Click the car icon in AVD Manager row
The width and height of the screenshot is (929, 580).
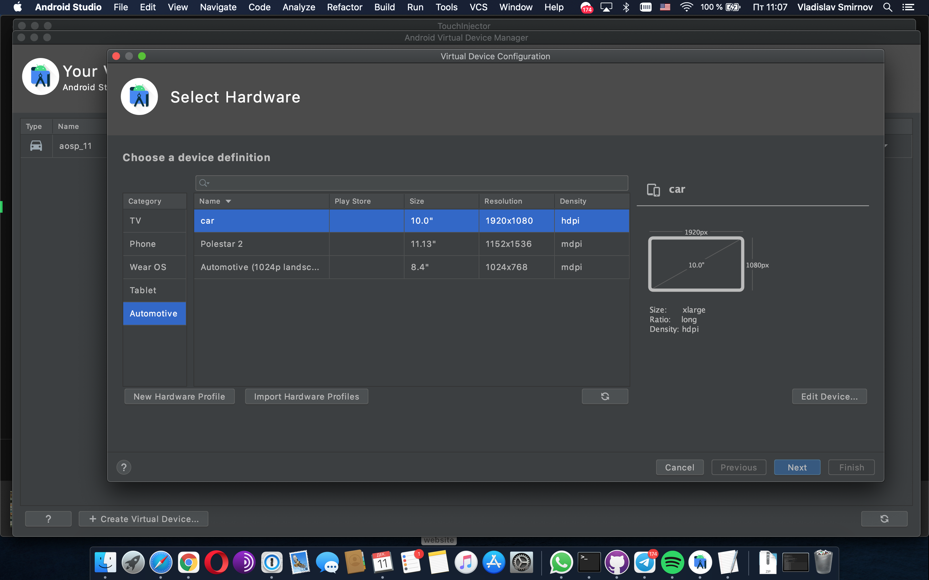[x=36, y=146]
